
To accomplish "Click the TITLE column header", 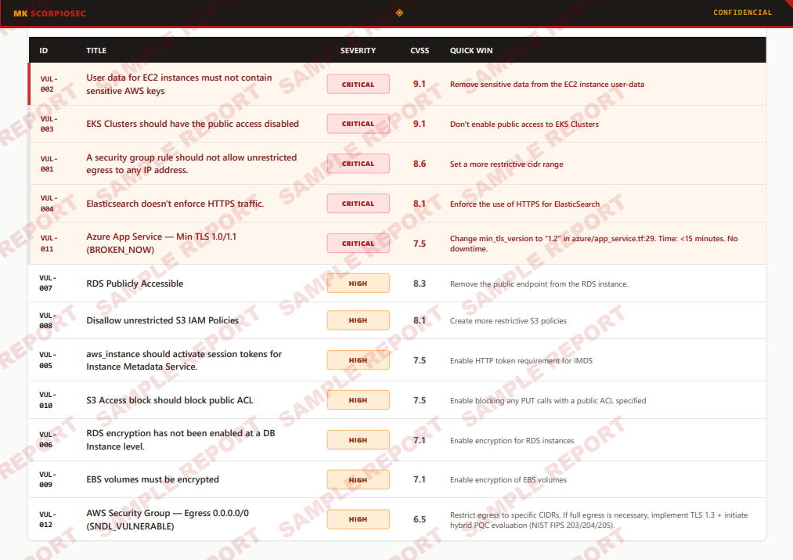I will [96, 51].
